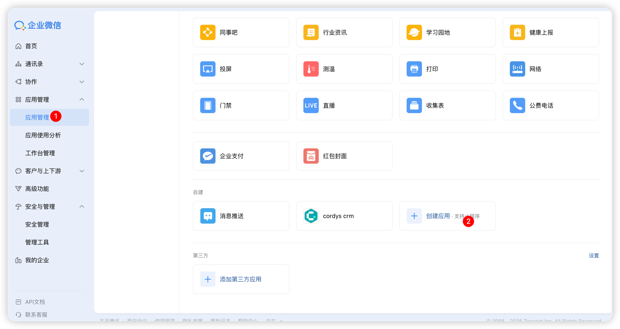Go to 首页 in the sidebar
This screenshot has width=620, height=329.
coord(31,46)
